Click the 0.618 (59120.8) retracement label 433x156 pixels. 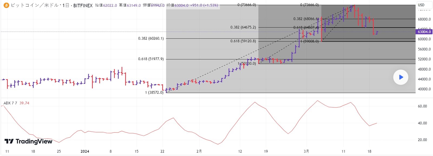click(243, 41)
